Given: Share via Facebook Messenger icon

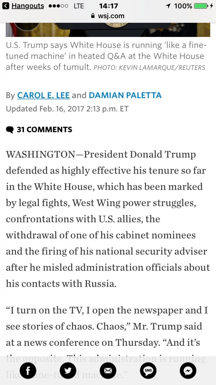Looking at the screenshot, I should tap(188, 371).
